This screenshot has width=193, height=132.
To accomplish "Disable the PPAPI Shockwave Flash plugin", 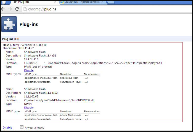I will point(29,70).
